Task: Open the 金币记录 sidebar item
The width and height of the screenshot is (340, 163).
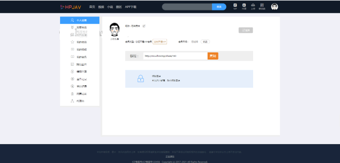Action: point(80,79)
